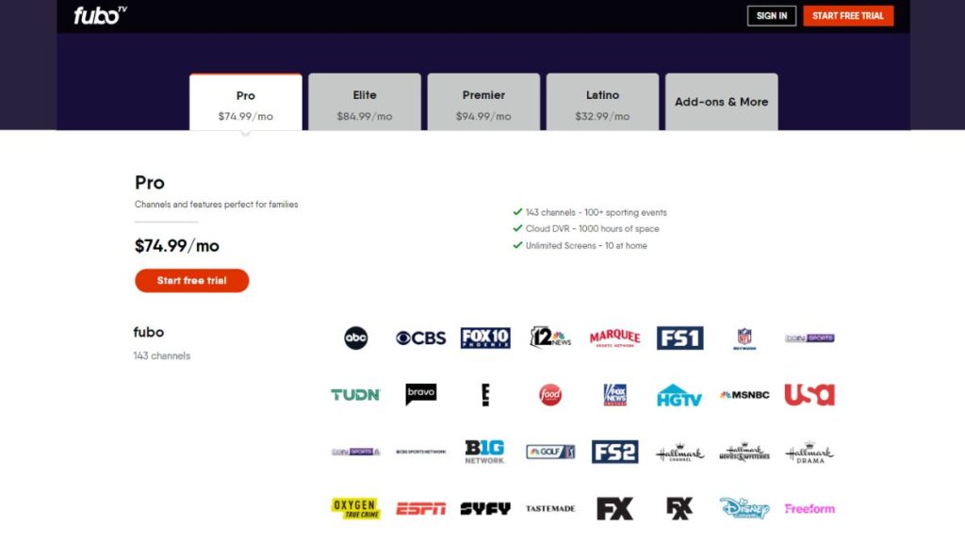
Task: Click the fuboTV logo in header
Action: pos(100,15)
